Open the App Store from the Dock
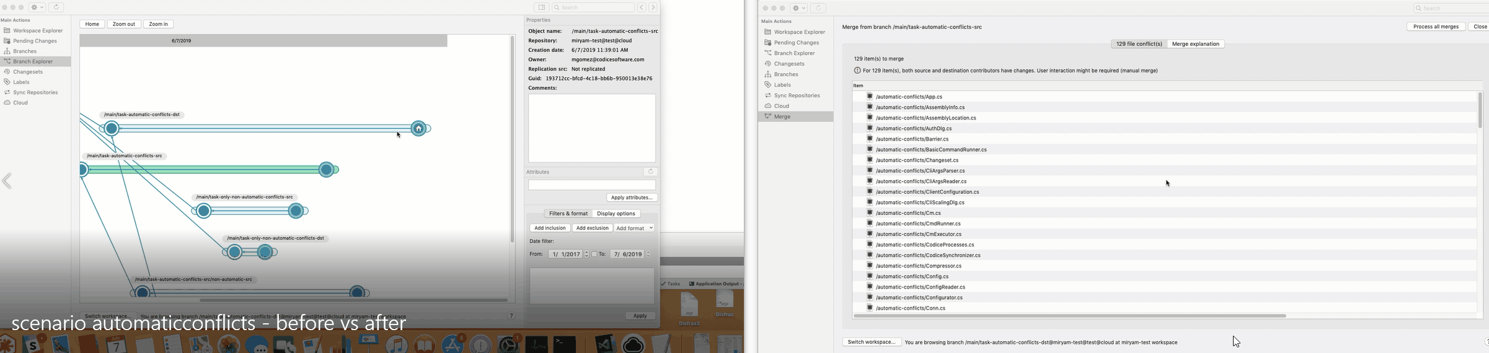 pyautogui.click(x=453, y=344)
